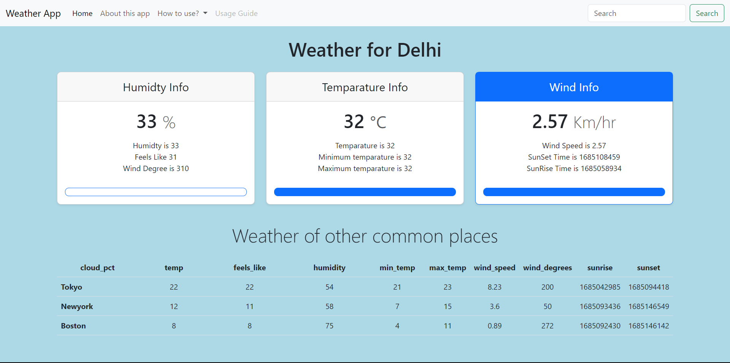Click Weather of other common places heading

coord(365,236)
